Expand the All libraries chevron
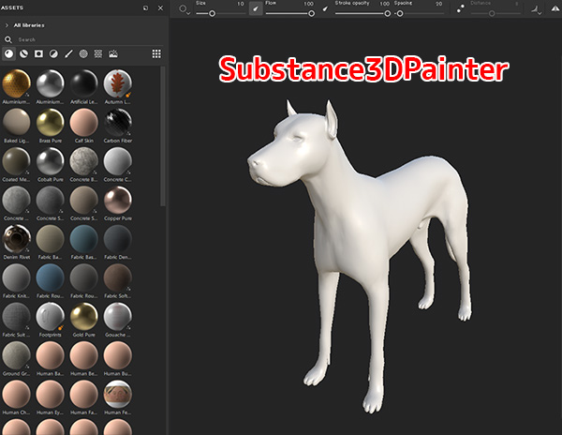Image resolution: width=562 pixels, height=435 pixels. pos(7,25)
